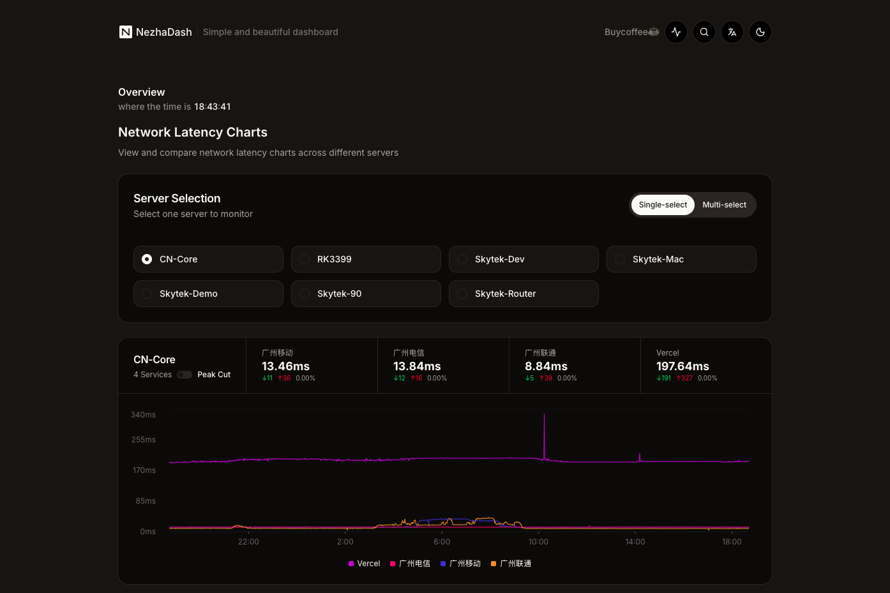Open the network latency activity icon
The image size is (890, 593).
click(x=676, y=32)
